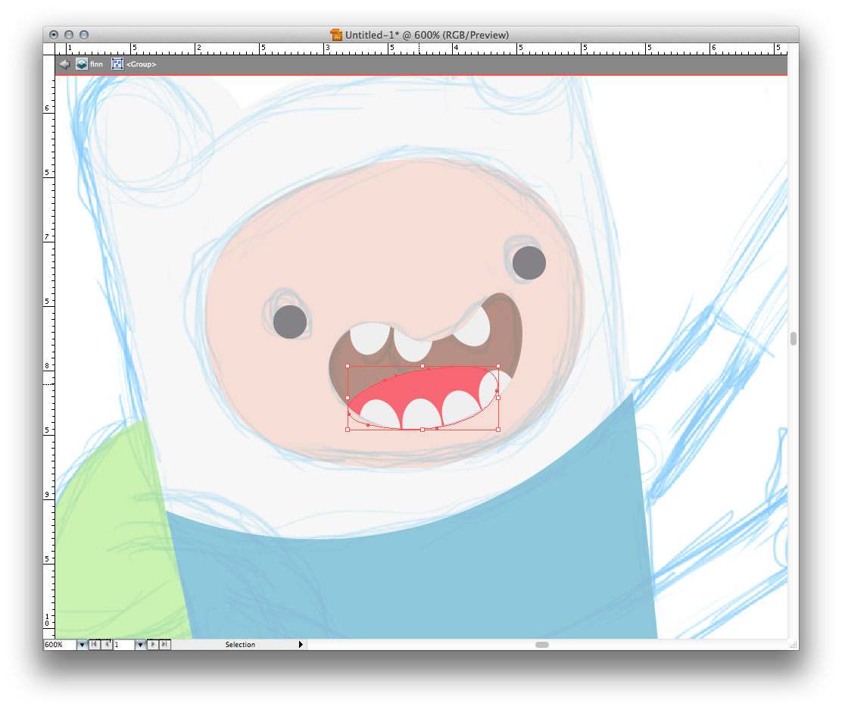The image size is (842, 710).
Task: Click the window resize grip corner
Action: click(x=793, y=645)
